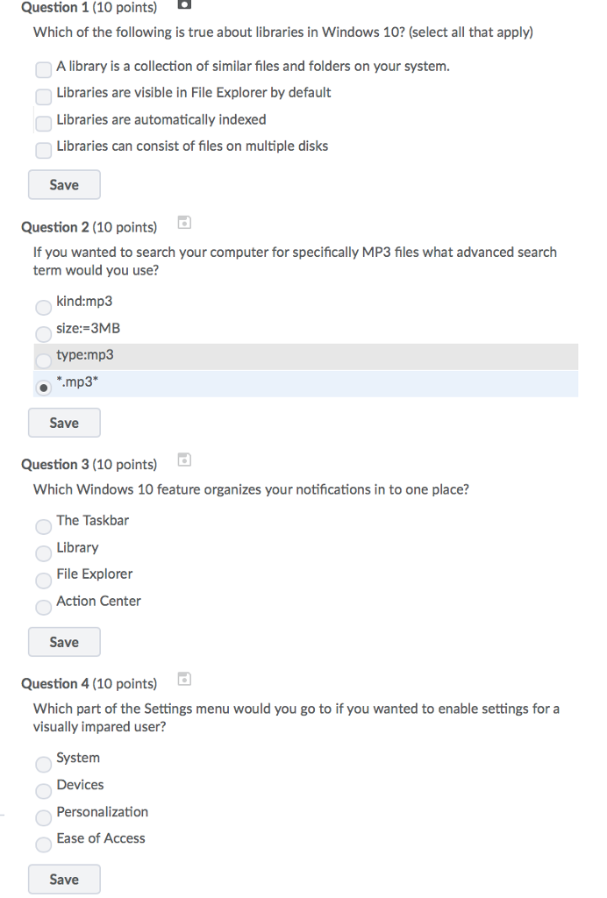Check "A library is a collection of similar files"
Viewport: 607px width, 898px height.
click(43, 69)
